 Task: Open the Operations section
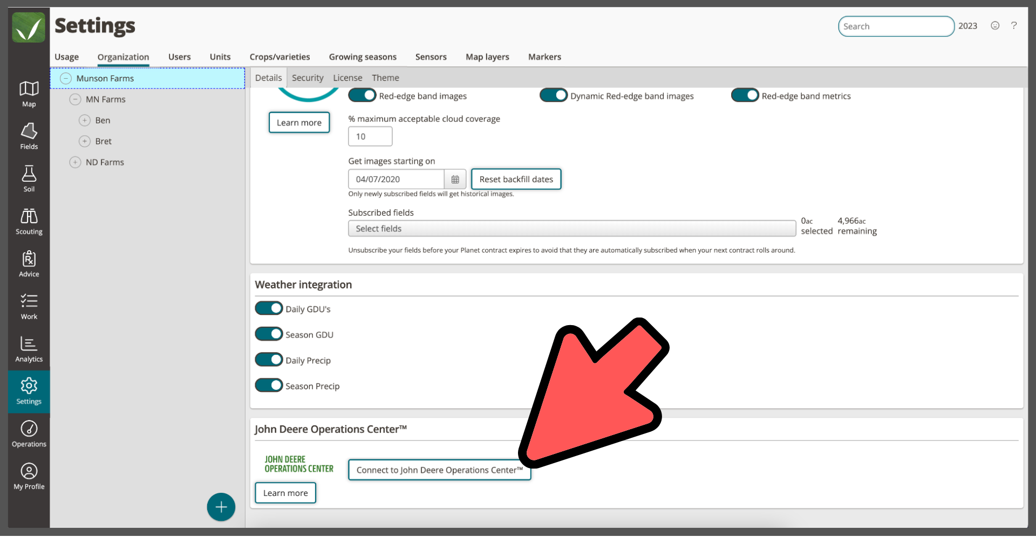point(29,435)
